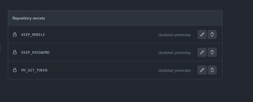Click empty header area right of Repository secrets
The height and width of the screenshot is (102, 253).
(134, 18)
